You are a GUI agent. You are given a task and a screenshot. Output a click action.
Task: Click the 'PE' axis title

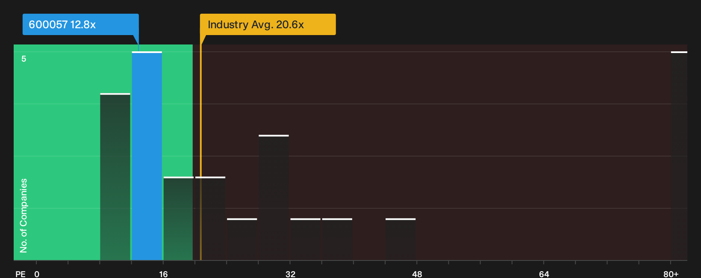point(20,274)
